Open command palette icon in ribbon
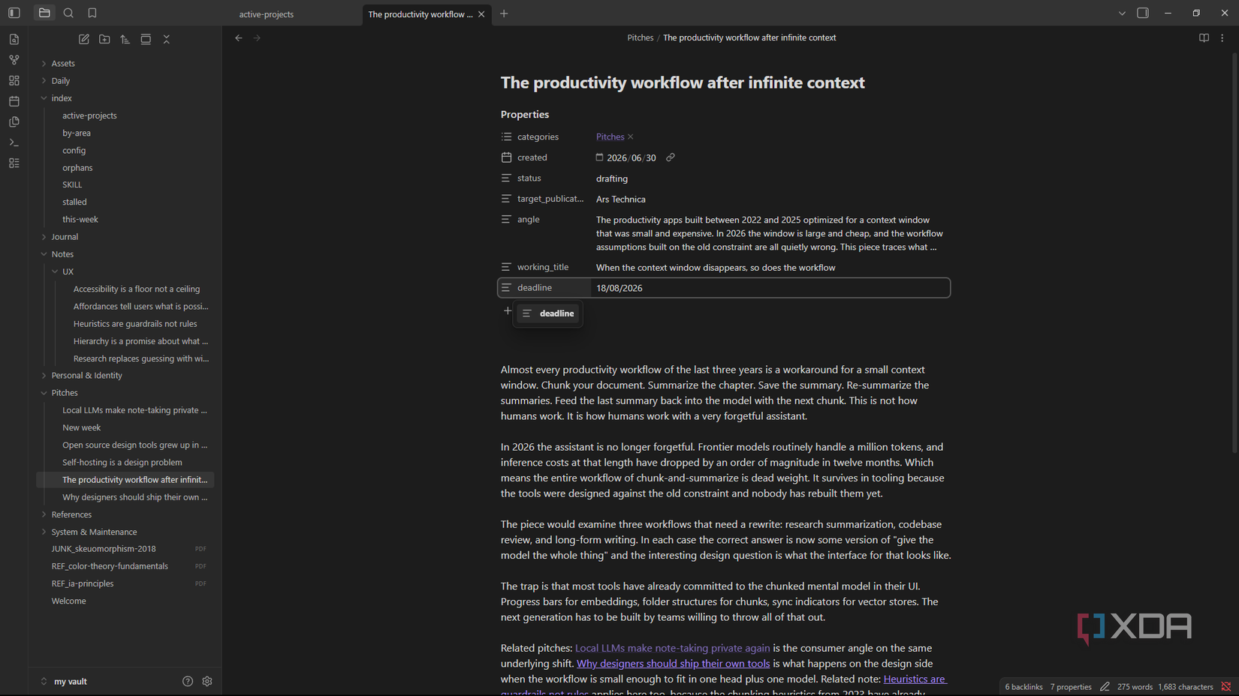 [14, 142]
